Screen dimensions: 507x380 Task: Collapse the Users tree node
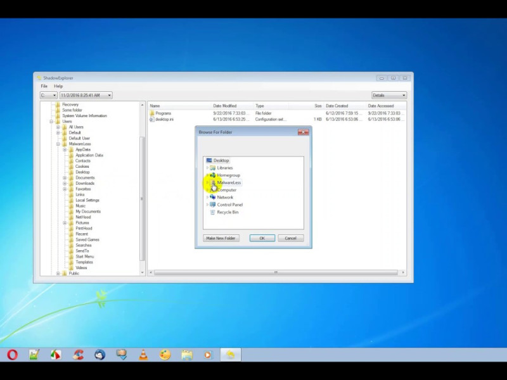(51, 122)
